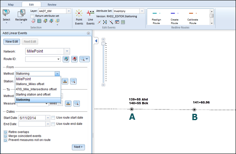The width and height of the screenshot is (236, 154).
Task: Select the Realign Route redline tool
Action: pyautogui.click(x=156, y=18)
